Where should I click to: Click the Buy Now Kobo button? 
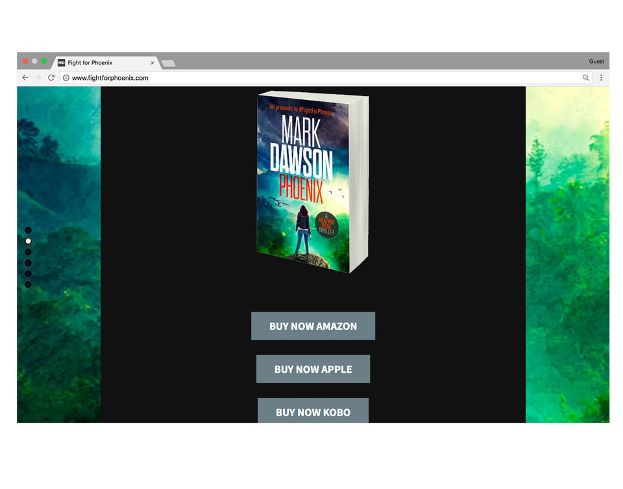[x=313, y=410]
